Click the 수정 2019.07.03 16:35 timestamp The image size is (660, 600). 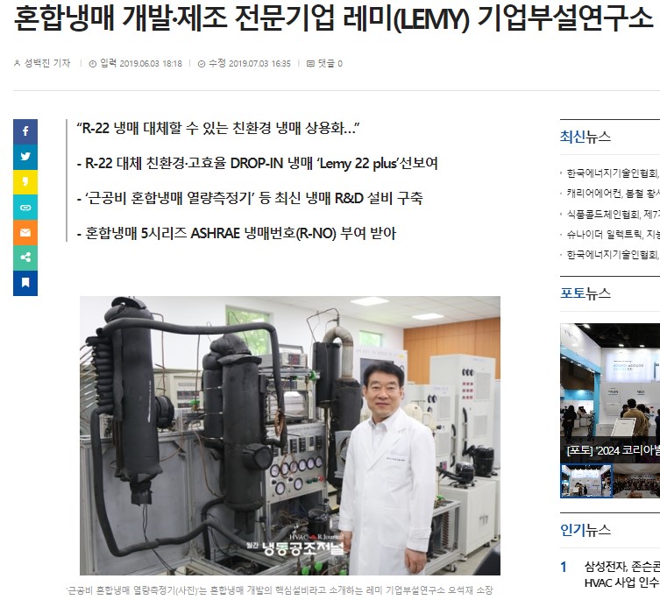click(245, 64)
